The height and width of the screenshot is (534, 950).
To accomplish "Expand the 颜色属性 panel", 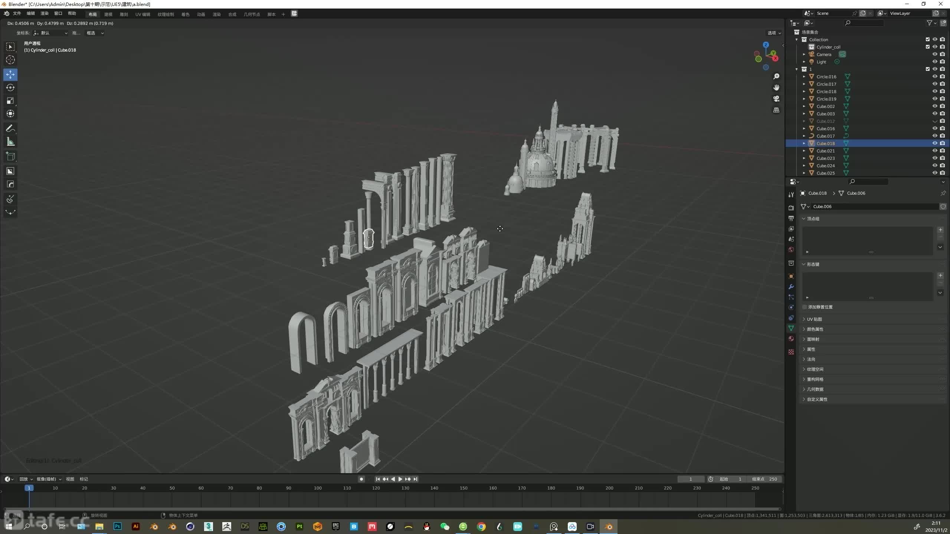I will [815, 329].
